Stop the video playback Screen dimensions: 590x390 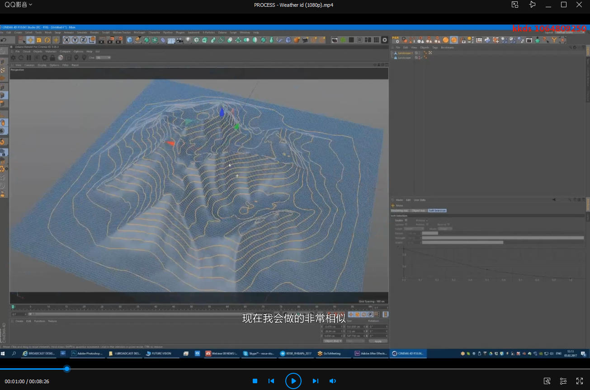pos(255,381)
